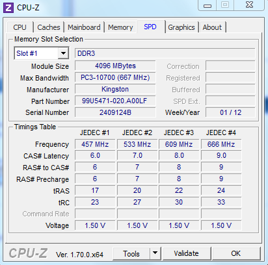Screen dimensions: 268x265
Task: Click the Module Size label
Action: (x=50, y=66)
